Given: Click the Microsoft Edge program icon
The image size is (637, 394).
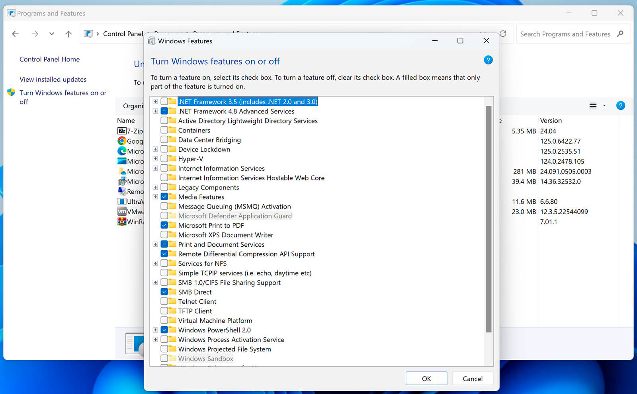Looking at the screenshot, I should click(x=122, y=151).
